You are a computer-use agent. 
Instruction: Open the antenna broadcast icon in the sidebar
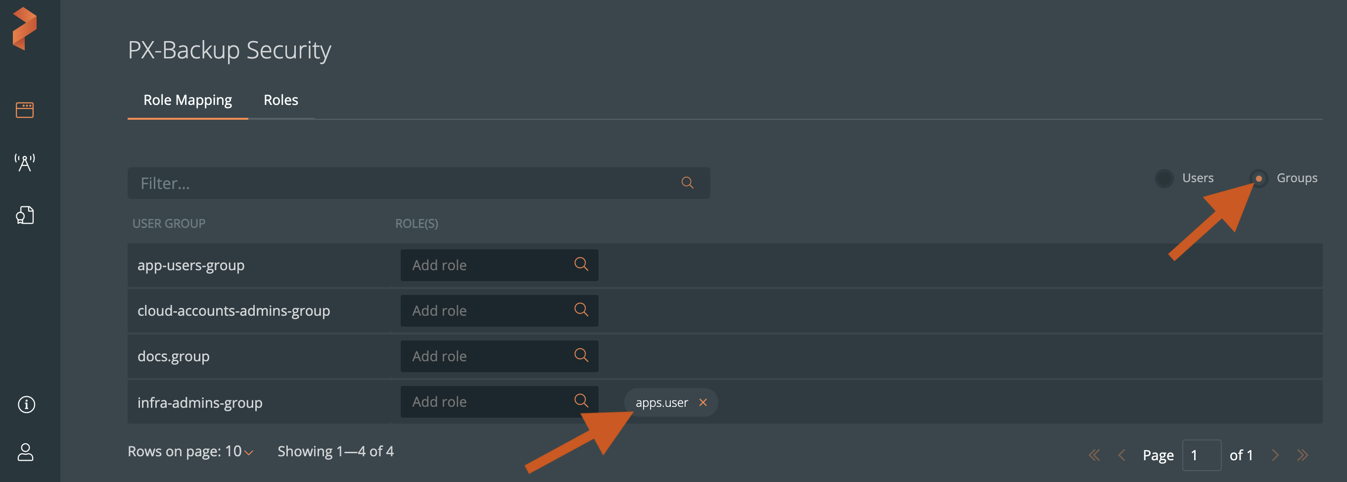click(25, 163)
